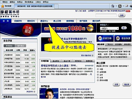This screenshot has width=132, height=99.
Task: Click the 登入 link at top
Action: 77,11
